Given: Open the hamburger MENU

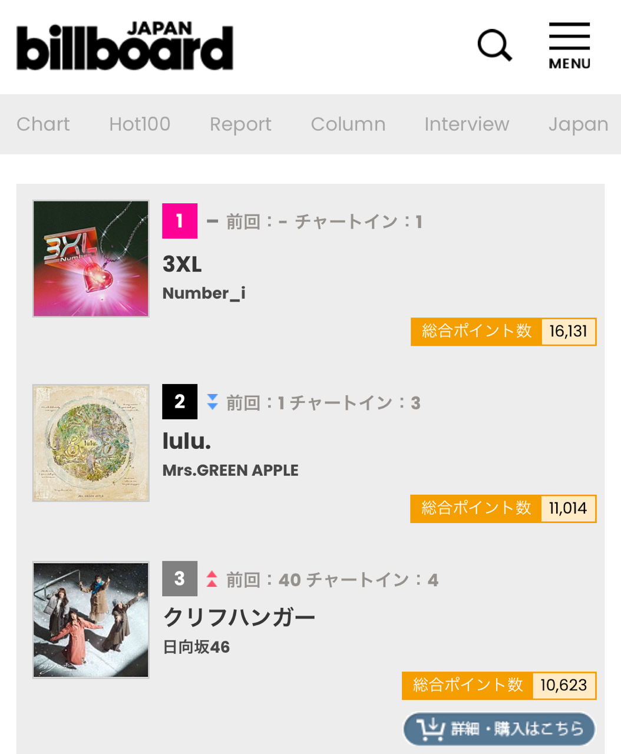Looking at the screenshot, I should tap(569, 46).
